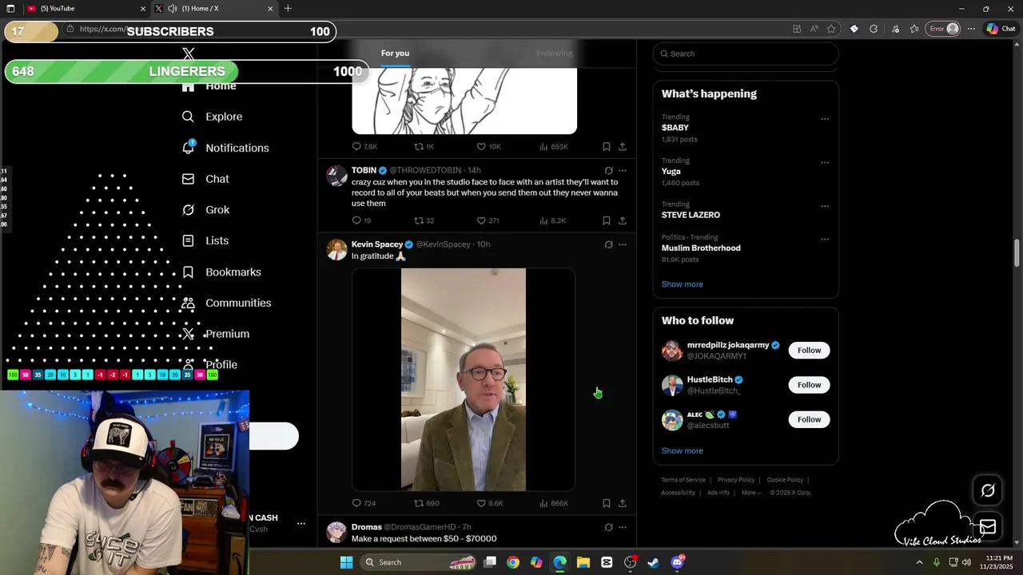Open Privacy Policy link
1023x575 pixels.
coord(736,480)
